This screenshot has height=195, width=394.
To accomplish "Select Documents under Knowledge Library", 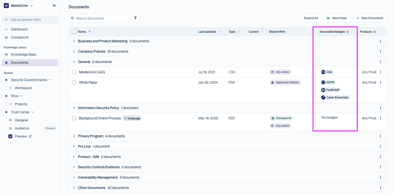I will (x=20, y=62).
